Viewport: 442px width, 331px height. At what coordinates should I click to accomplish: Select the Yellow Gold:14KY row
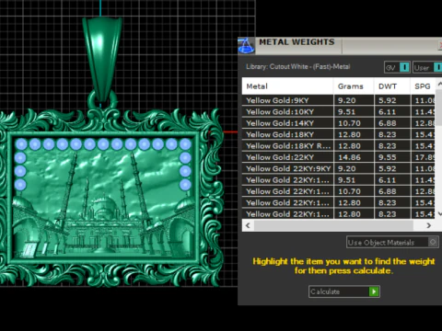tap(338, 123)
